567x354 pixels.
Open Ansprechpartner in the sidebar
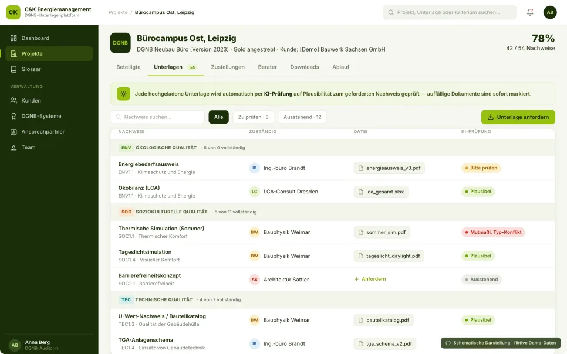49,132
